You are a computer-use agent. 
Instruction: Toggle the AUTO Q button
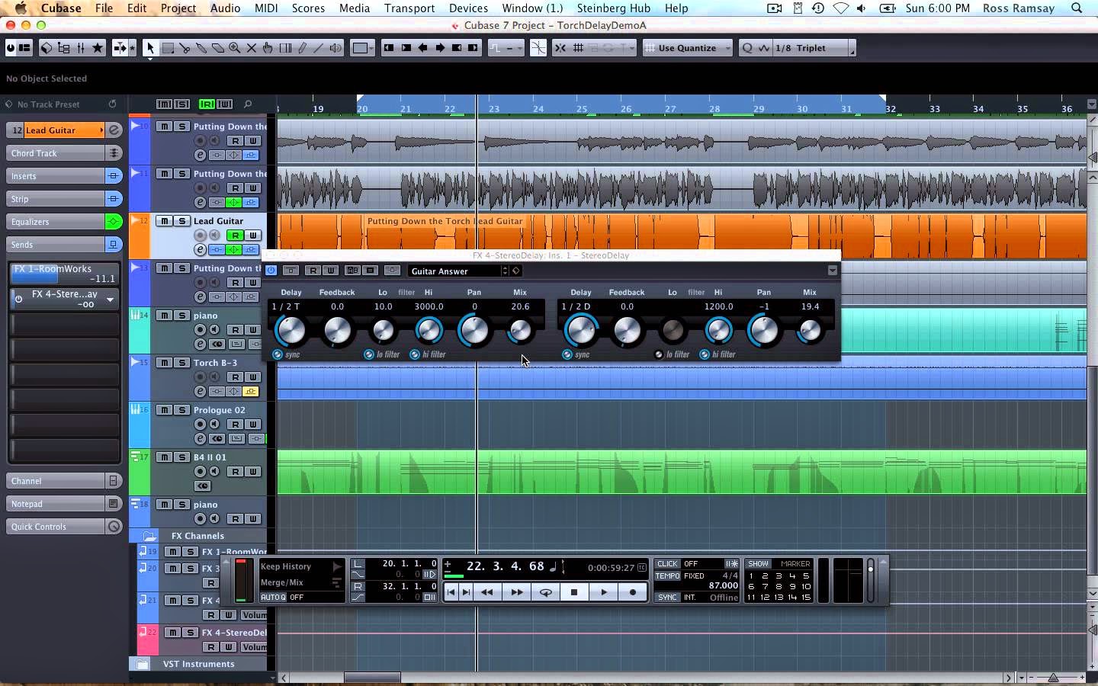pos(273,598)
